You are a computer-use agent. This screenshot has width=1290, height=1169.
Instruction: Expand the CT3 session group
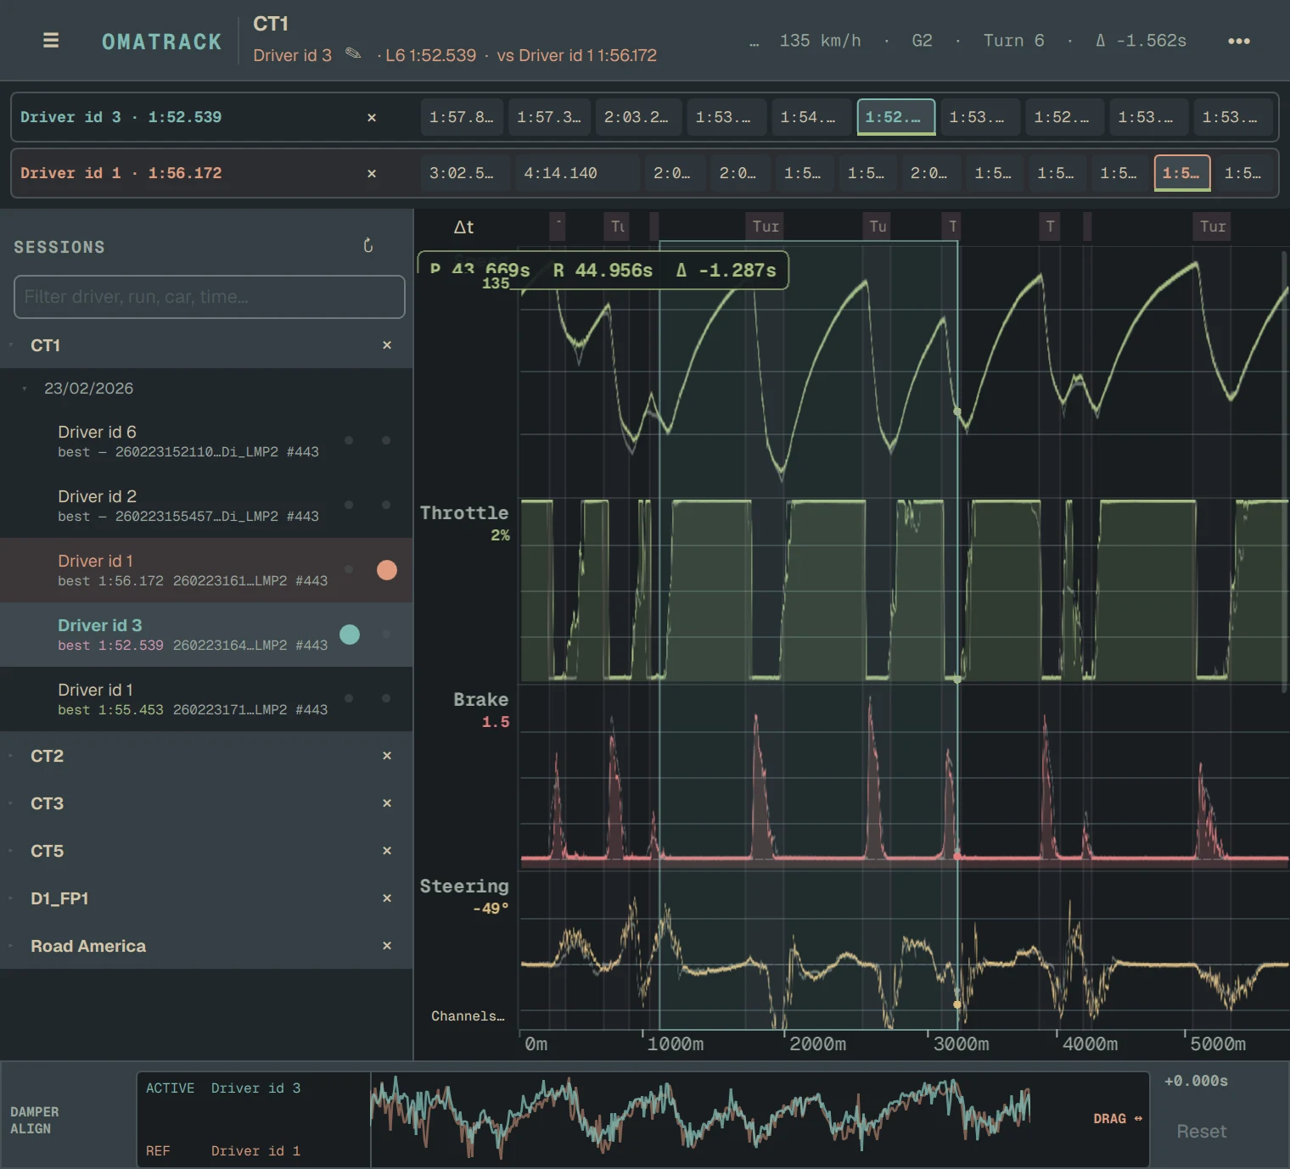[11, 803]
